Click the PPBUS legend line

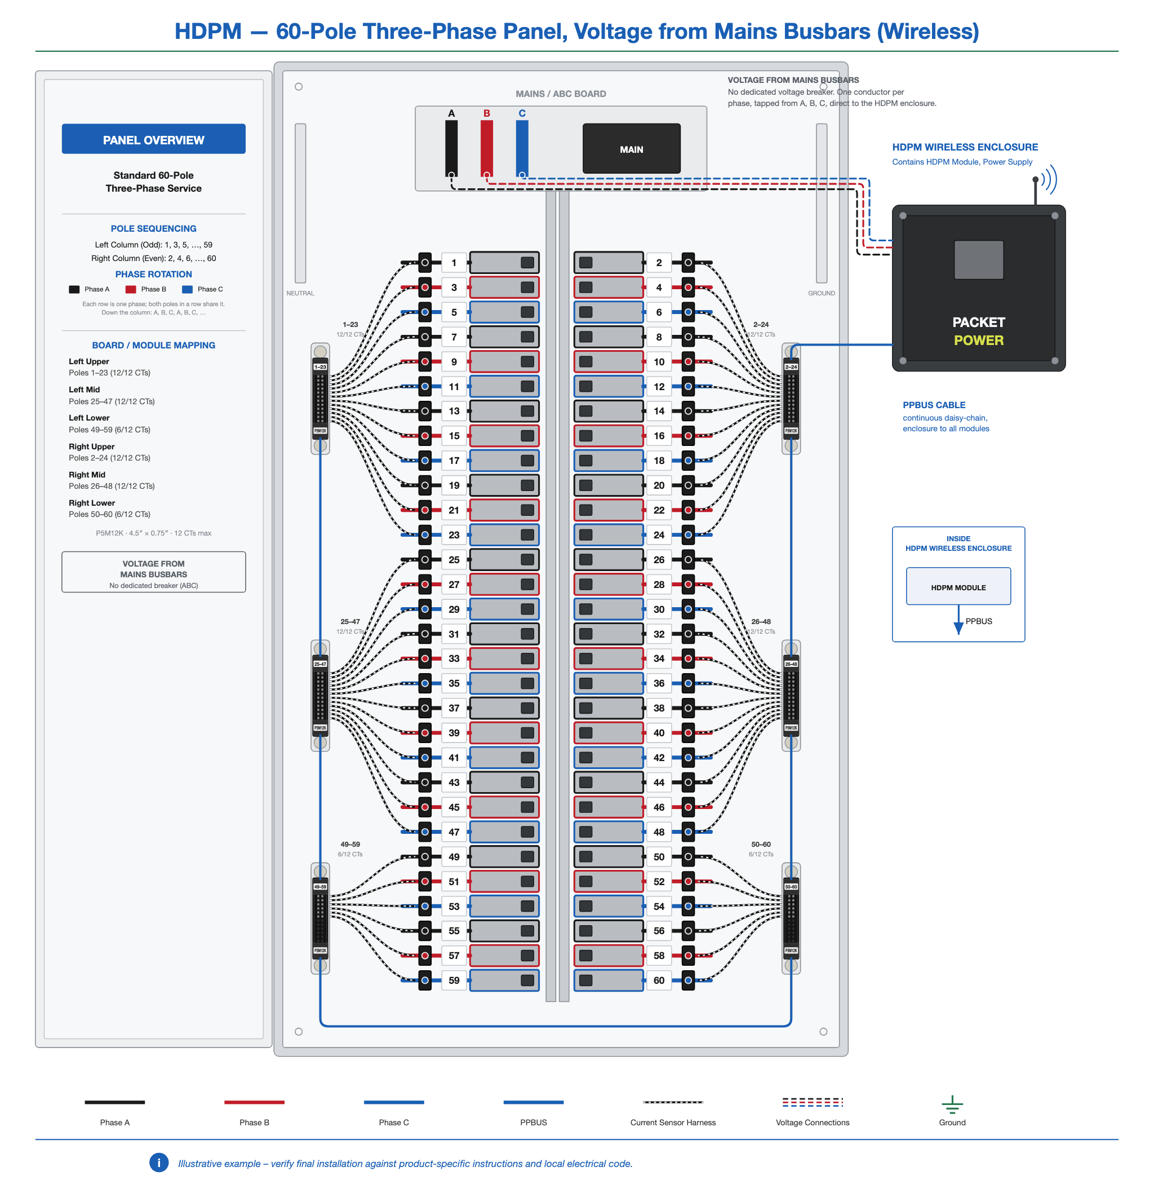pos(533,1102)
